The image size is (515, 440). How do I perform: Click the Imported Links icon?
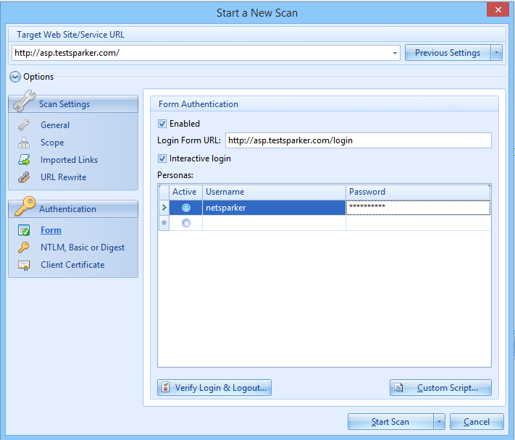24,160
